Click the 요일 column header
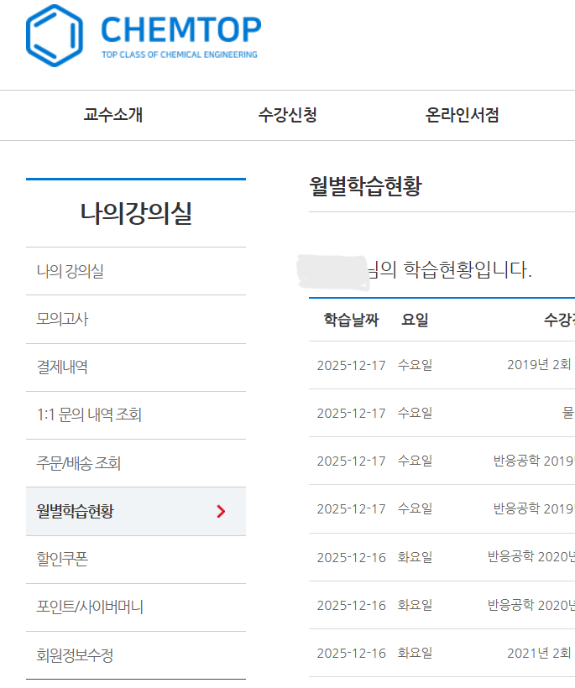575x688 pixels. click(415, 320)
